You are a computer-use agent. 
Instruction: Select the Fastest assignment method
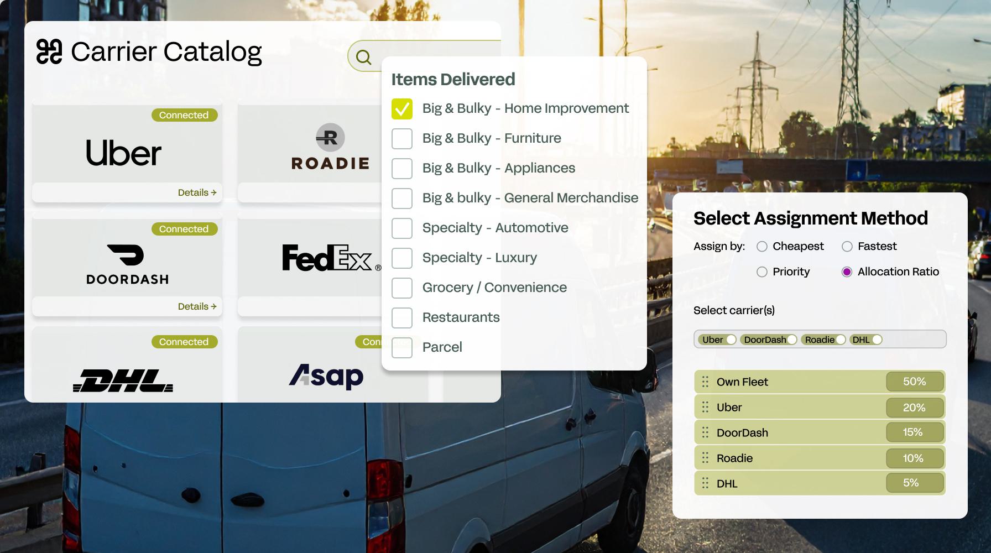pos(847,247)
